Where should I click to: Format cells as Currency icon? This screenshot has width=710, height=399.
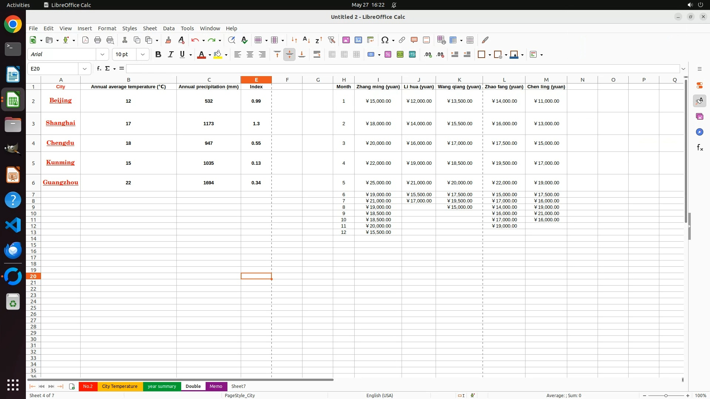(x=371, y=54)
